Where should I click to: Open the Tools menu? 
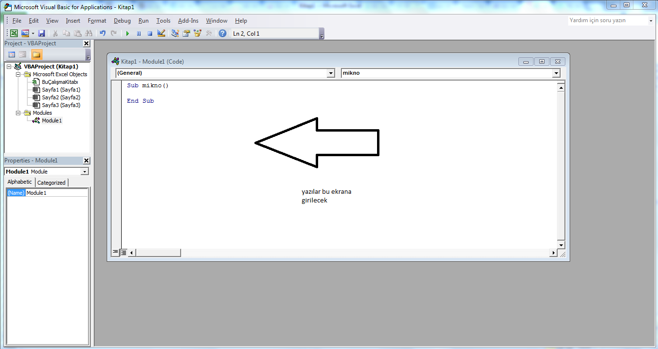(163, 21)
